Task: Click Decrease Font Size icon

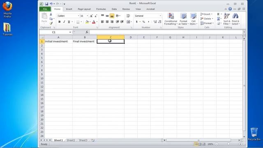Action: coord(96,16)
